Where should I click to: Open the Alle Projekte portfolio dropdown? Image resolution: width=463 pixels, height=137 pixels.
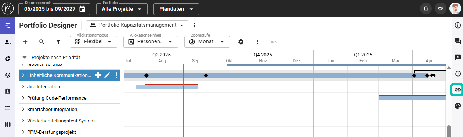pos(122,9)
